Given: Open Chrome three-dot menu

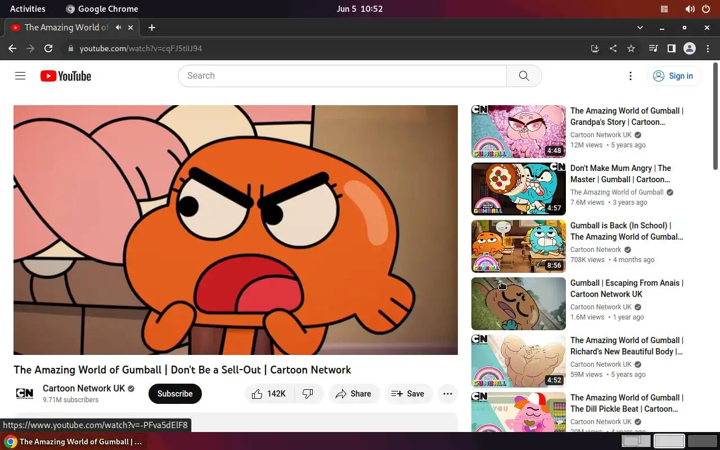Looking at the screenshot, I should point(708,48).
